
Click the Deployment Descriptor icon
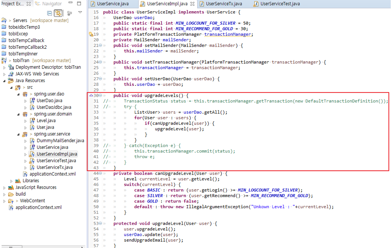11,67
